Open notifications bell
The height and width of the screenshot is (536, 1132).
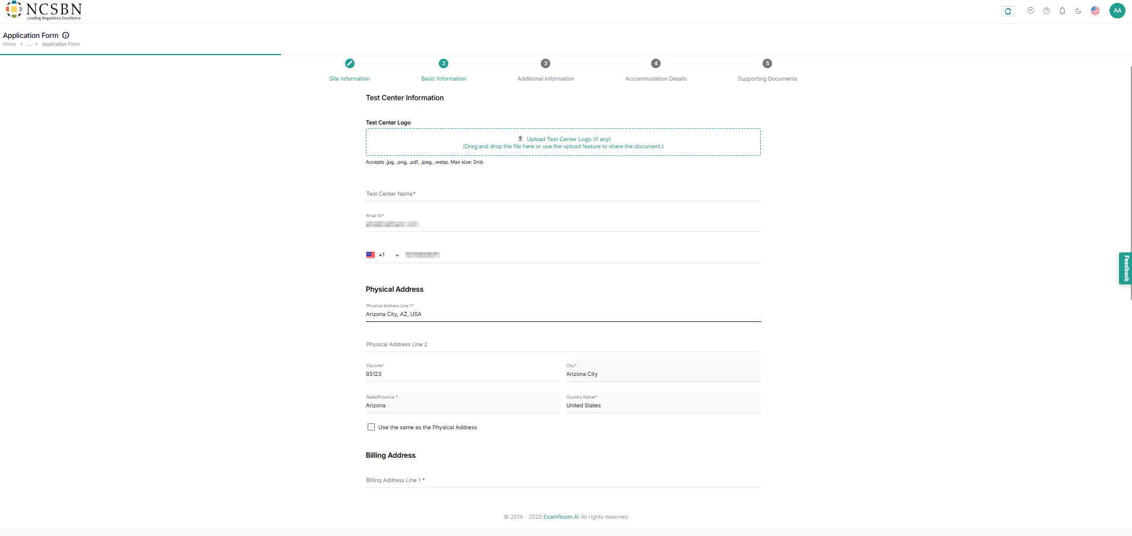1062,11
